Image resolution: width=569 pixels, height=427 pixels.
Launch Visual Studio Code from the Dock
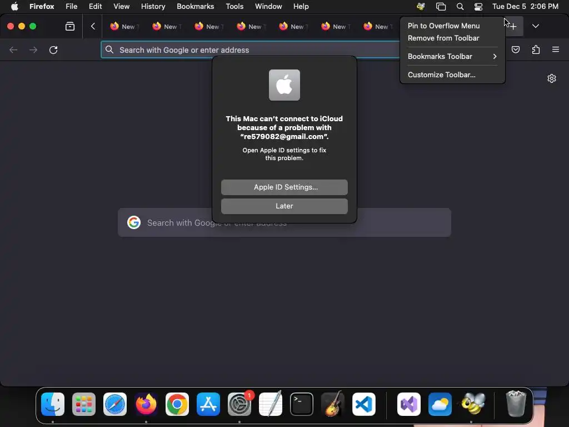coord(364,404)
